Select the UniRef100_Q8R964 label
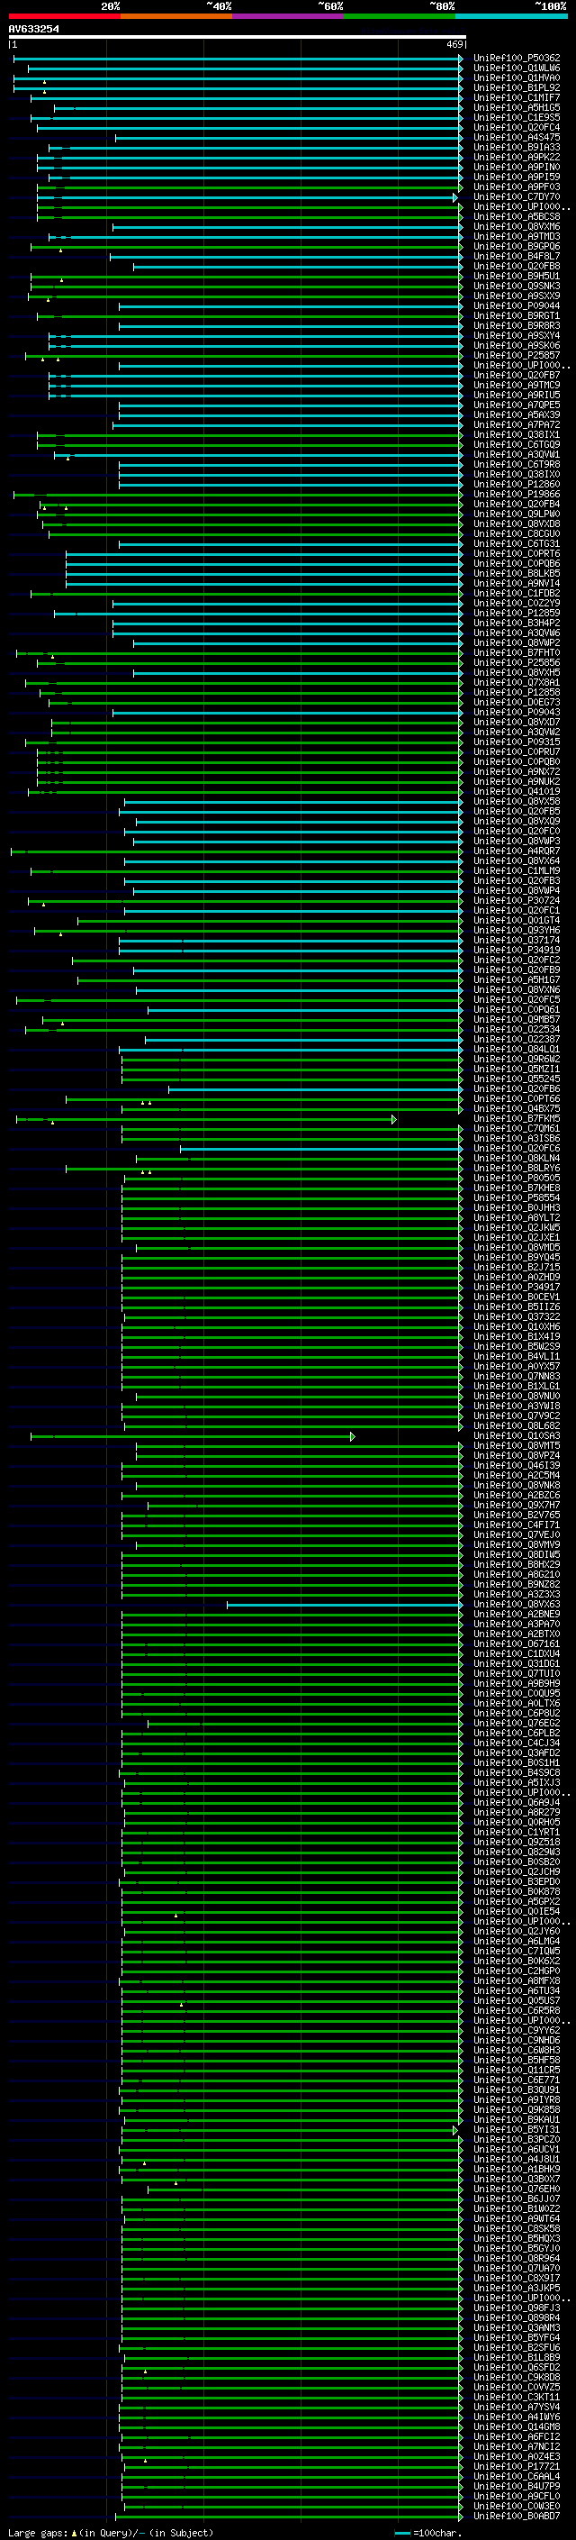Image resolution: width=576 pixels, height=2540 pixels. (x=517, y=2258)
